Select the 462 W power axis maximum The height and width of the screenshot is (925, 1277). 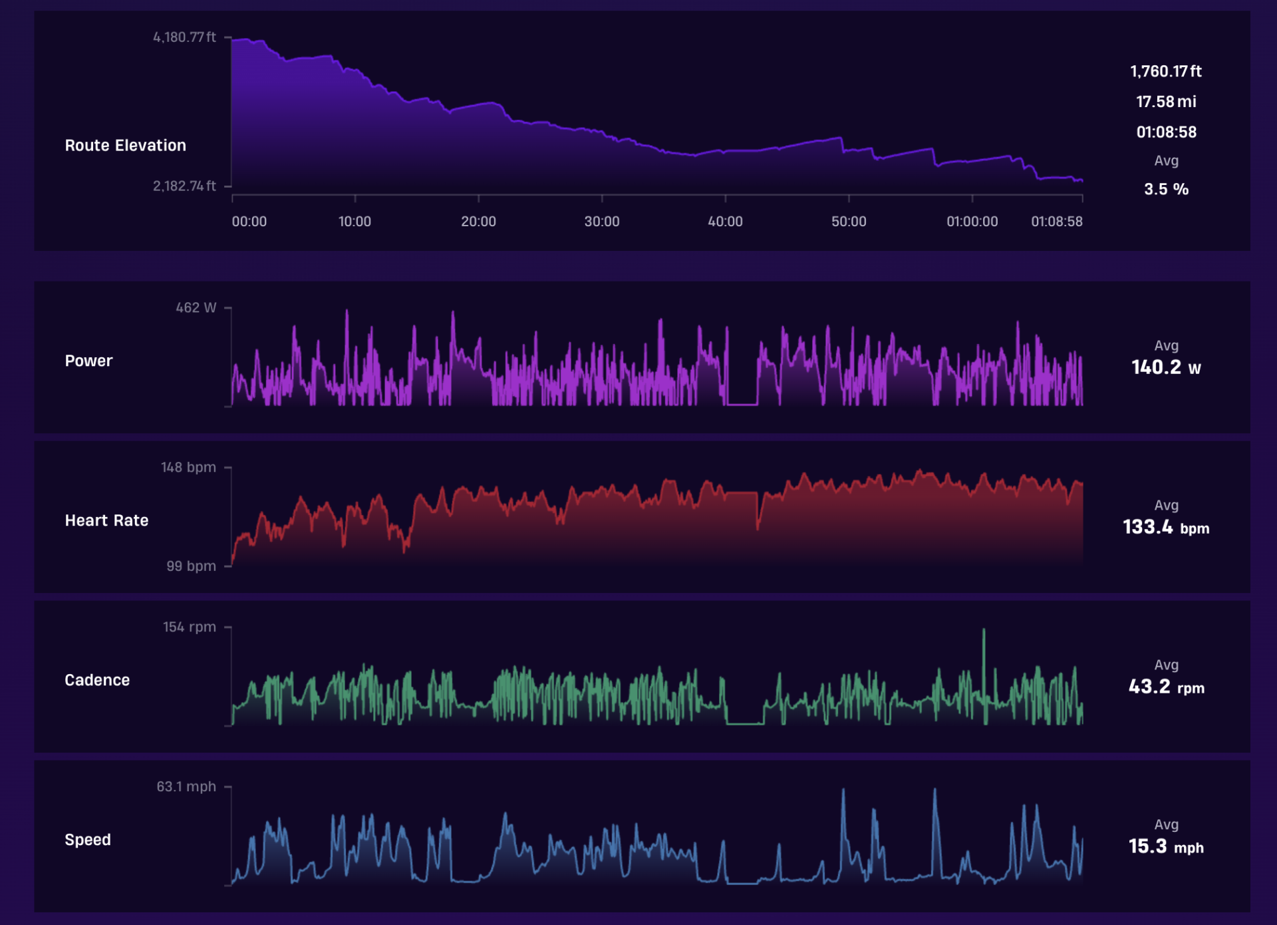[x=196, y=308]
